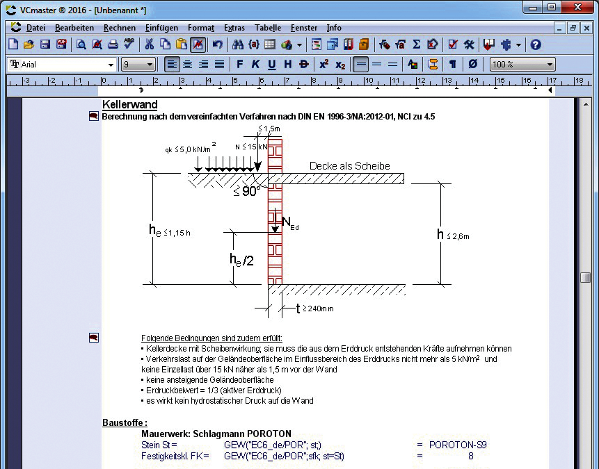Viewport: 599px width, 469px height.
Task: Open settings with the crossed tools icon
Action: (469, 44)
